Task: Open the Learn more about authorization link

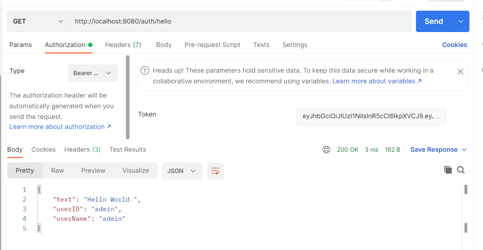Action: [x=60, y=127]
